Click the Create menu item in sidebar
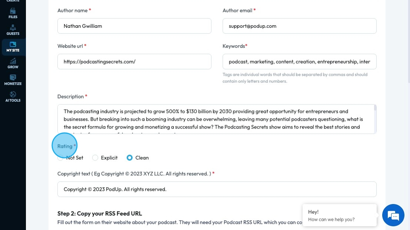 point(13,1)
